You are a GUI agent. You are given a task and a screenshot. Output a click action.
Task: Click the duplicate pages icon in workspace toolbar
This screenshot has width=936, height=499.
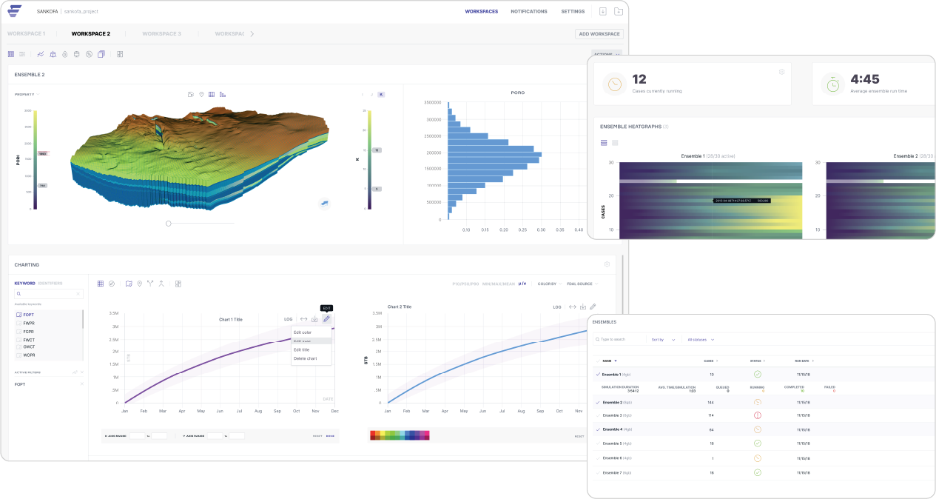101,54
